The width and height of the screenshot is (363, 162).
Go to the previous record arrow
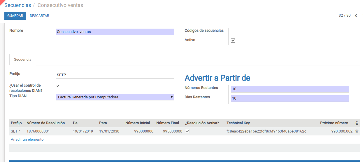tap(356, 16)
